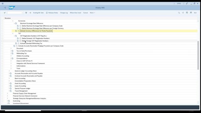The image size is (201, 113).
Task: Collapse the Maximum Exchange Rate Difference node
Action: tap(14, 23)
